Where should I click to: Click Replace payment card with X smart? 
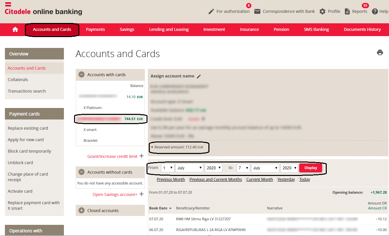tap(34, 205)
